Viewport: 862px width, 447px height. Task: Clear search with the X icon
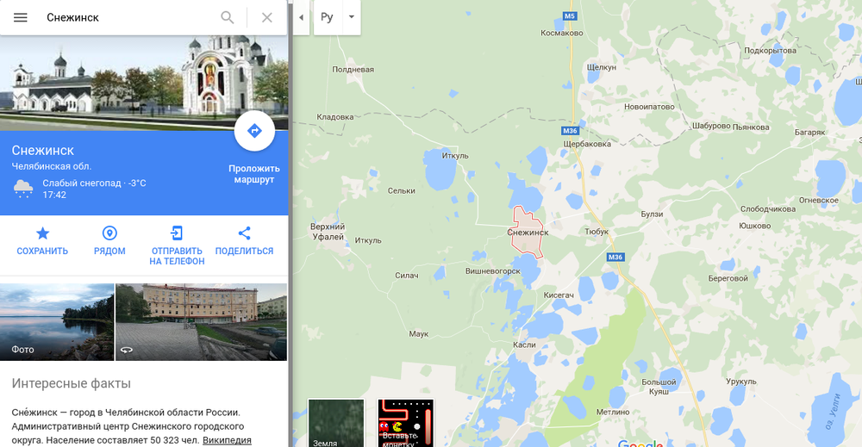coord(266,17)
